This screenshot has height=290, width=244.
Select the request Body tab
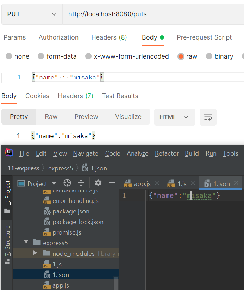pos(153,37)
